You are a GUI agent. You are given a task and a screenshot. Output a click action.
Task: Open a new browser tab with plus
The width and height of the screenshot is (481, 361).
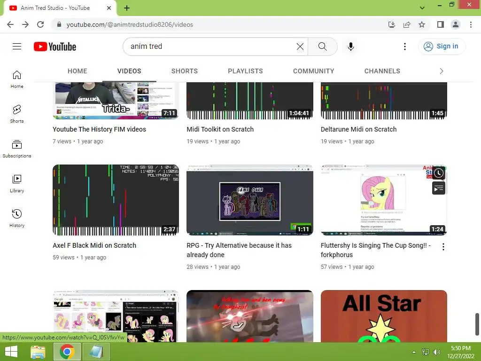[127, 8]
